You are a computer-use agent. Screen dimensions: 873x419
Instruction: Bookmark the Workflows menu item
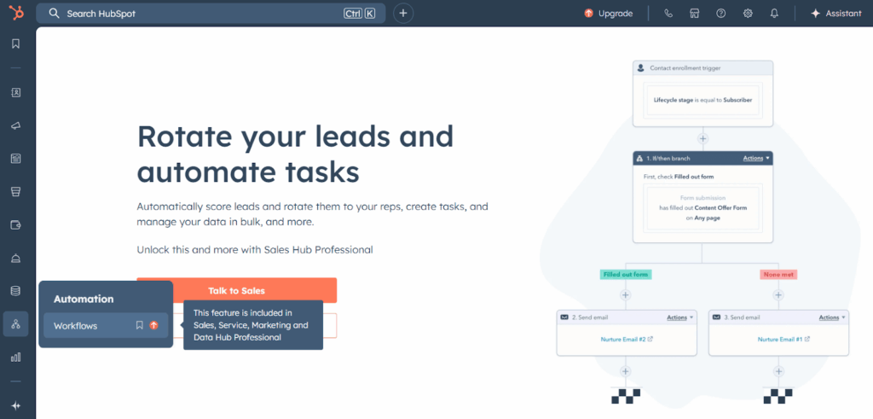pos(140,325)
